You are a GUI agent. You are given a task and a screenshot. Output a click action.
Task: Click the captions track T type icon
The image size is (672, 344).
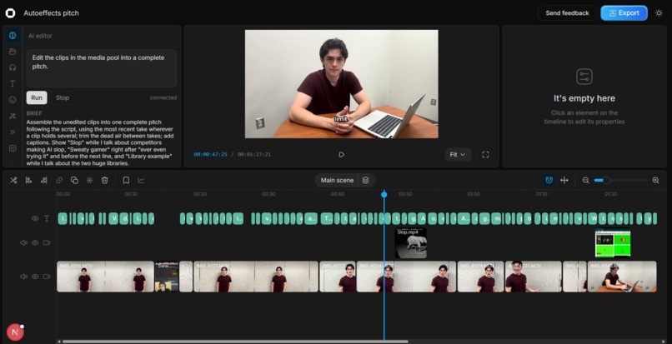pyautogui.click(x=47, y=218)
